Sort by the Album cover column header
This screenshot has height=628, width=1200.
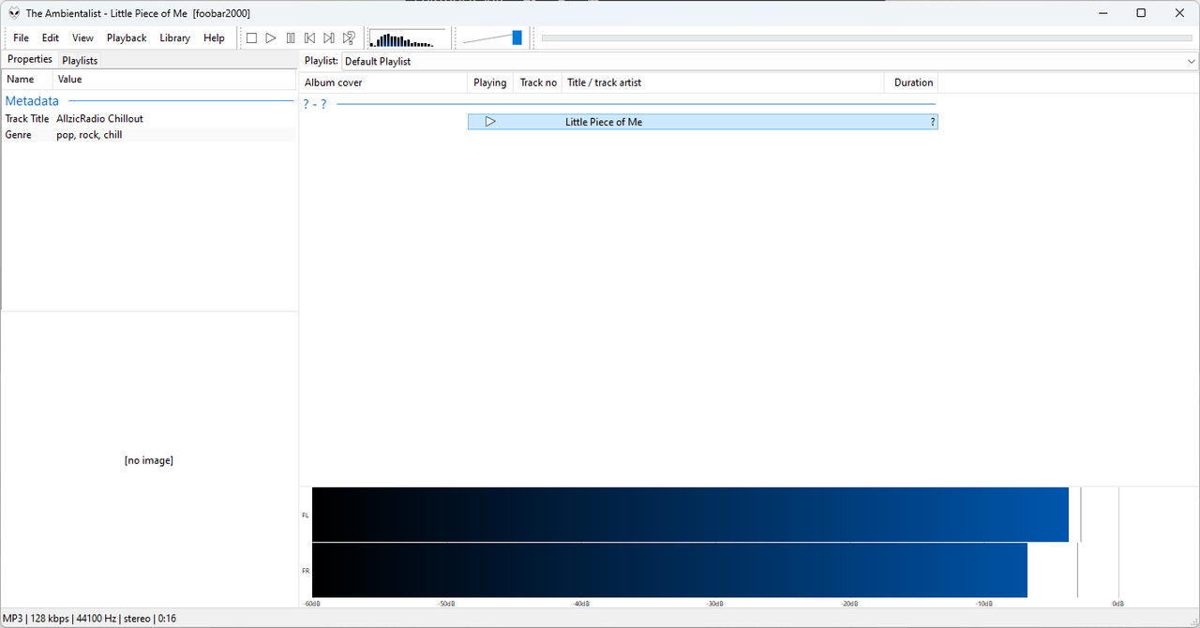(x=383, y=82)
